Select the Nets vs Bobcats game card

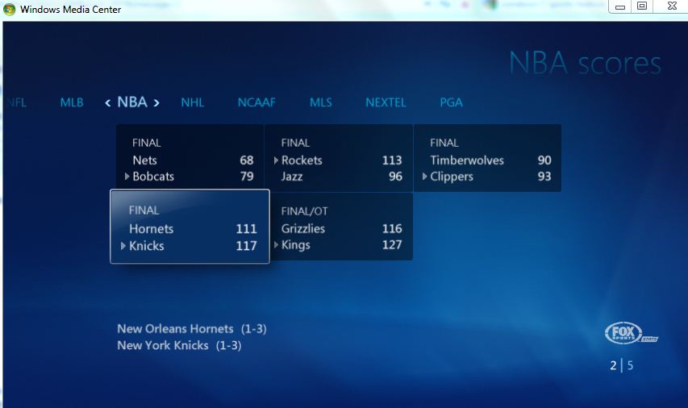pos(190,157)
